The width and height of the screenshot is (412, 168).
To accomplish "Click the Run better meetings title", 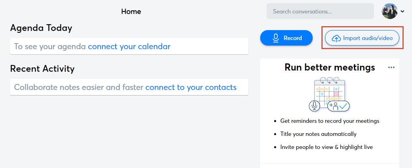I will [330, 67].
